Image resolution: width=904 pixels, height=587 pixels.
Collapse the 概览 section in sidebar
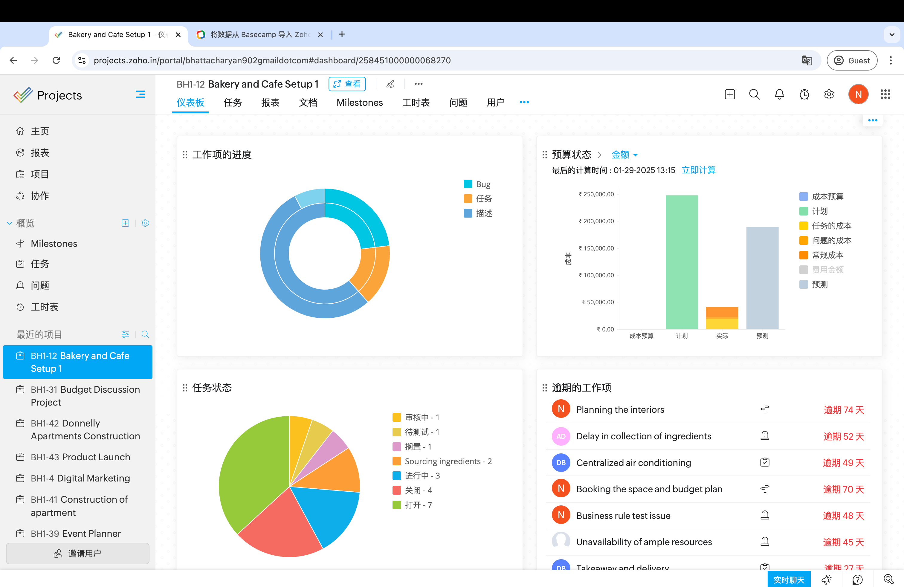pos(10,223)
